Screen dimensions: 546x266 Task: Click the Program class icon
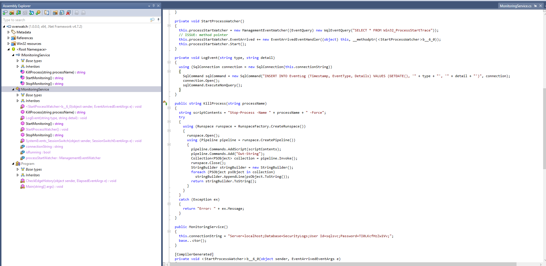[x=18, y=163]
